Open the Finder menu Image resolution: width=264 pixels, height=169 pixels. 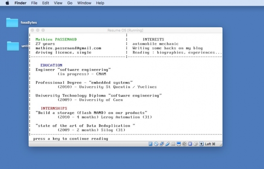coord(20,3)
